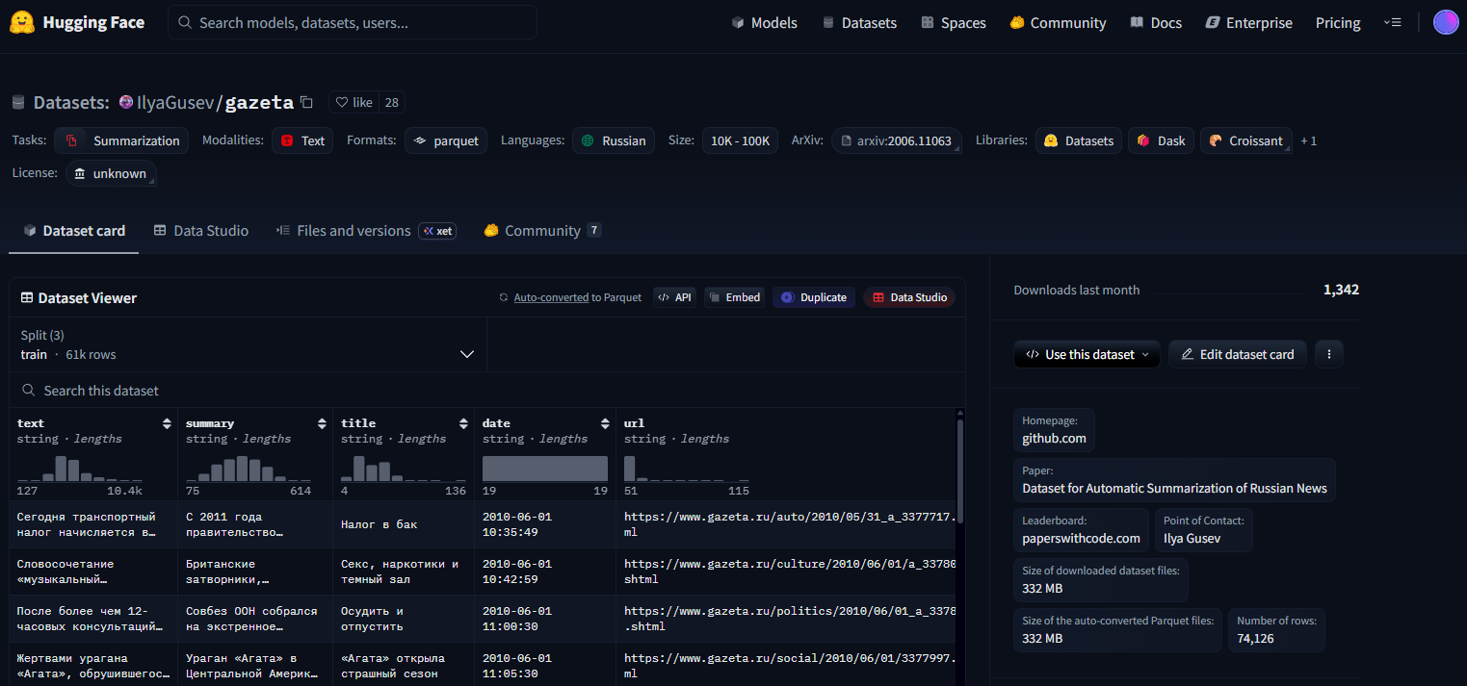Open Data Studio from the viewer toolbar

(x=908, y=298)
